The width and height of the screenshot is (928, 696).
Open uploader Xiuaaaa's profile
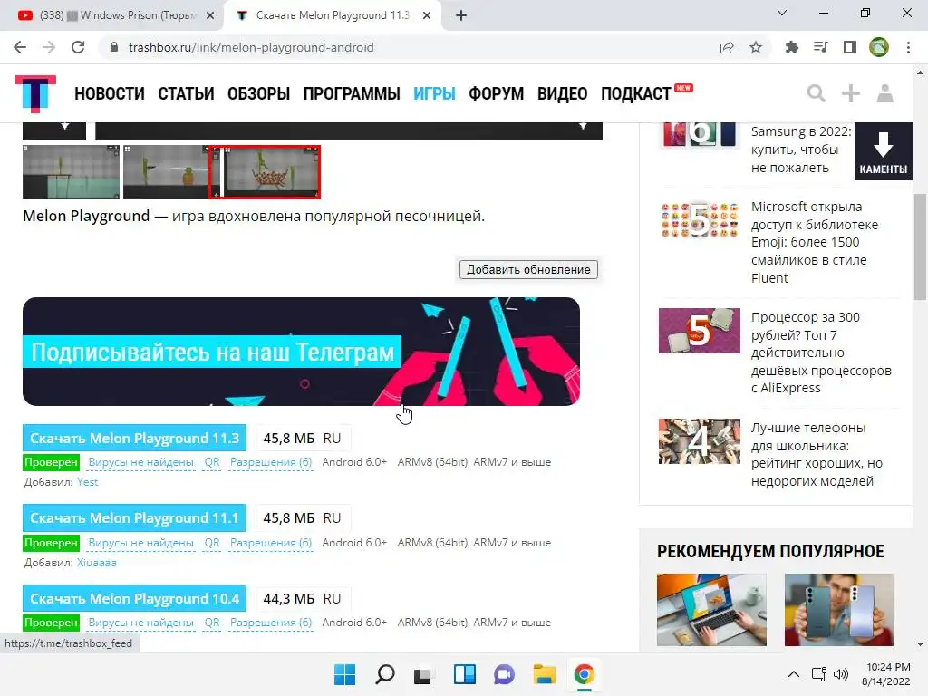(96, 562)
